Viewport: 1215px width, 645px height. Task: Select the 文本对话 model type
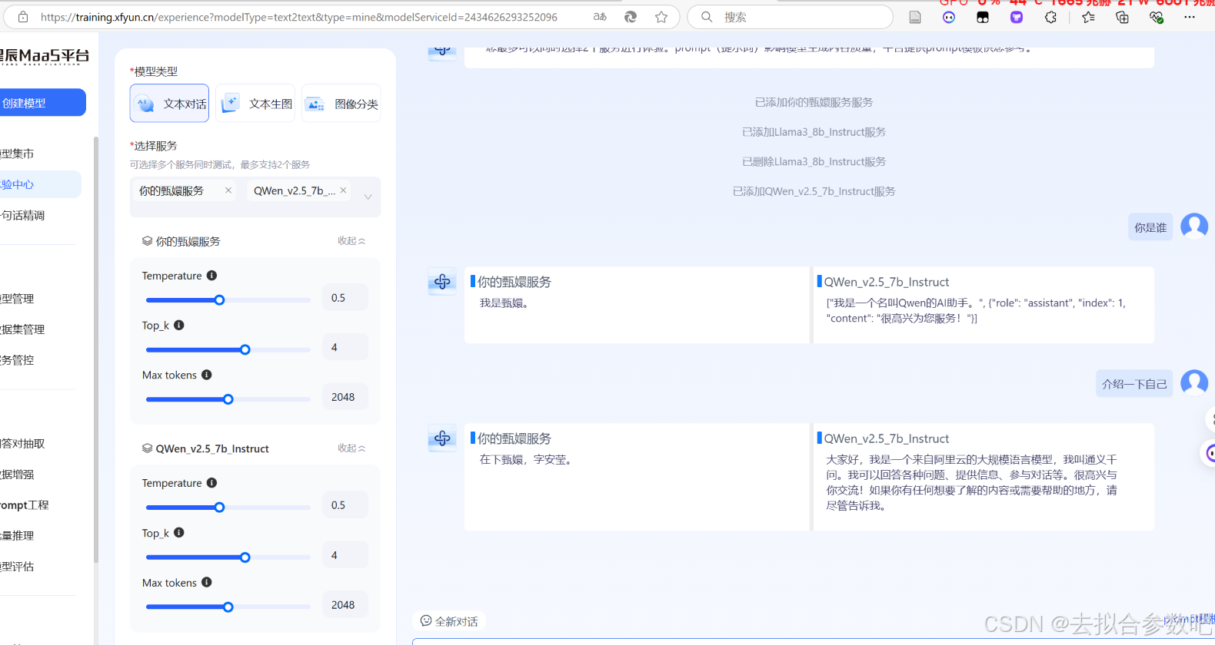click(x=169, y=104)
